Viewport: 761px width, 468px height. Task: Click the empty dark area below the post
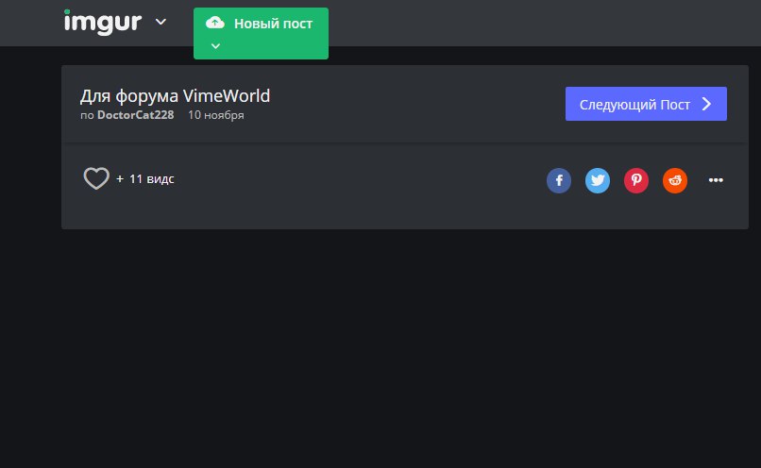(x=378, y=349)
